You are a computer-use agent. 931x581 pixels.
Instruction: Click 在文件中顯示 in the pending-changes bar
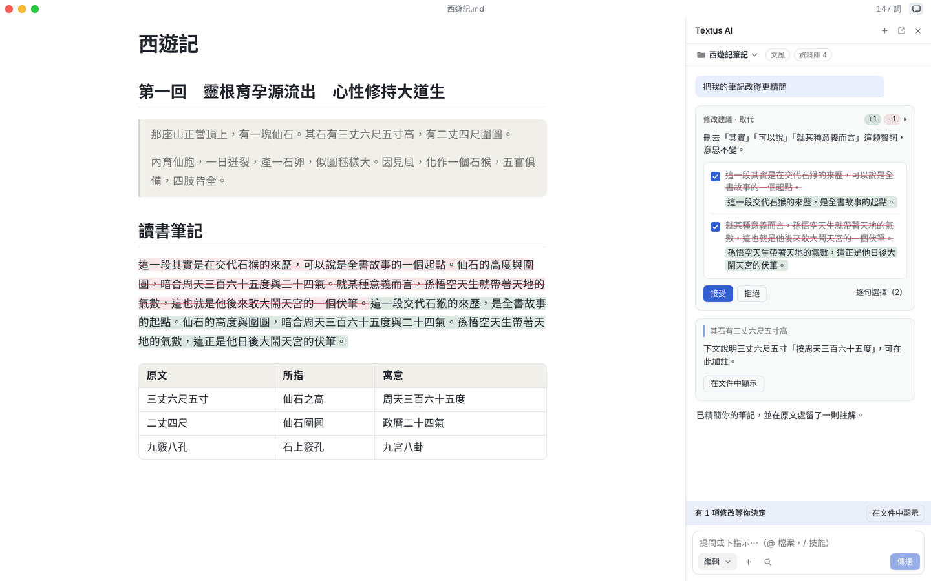895,513
